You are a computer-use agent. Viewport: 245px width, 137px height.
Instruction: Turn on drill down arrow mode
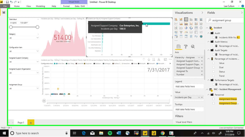tap(149, 60)
